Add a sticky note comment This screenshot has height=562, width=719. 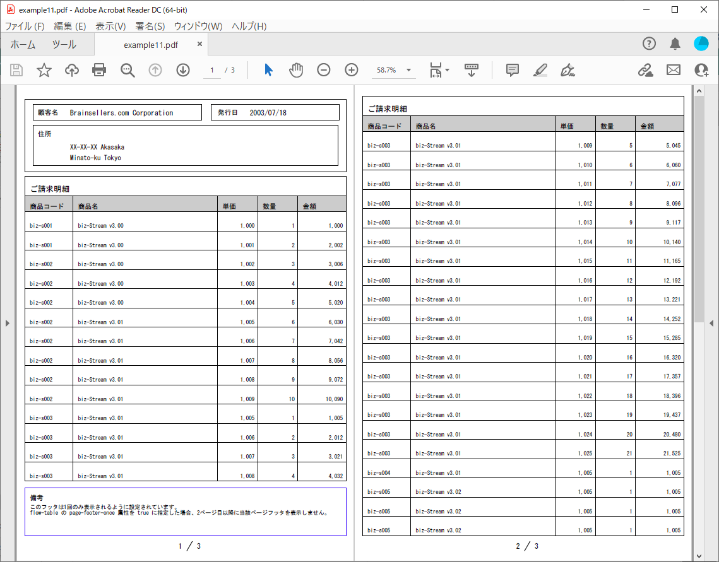(512, 70)
